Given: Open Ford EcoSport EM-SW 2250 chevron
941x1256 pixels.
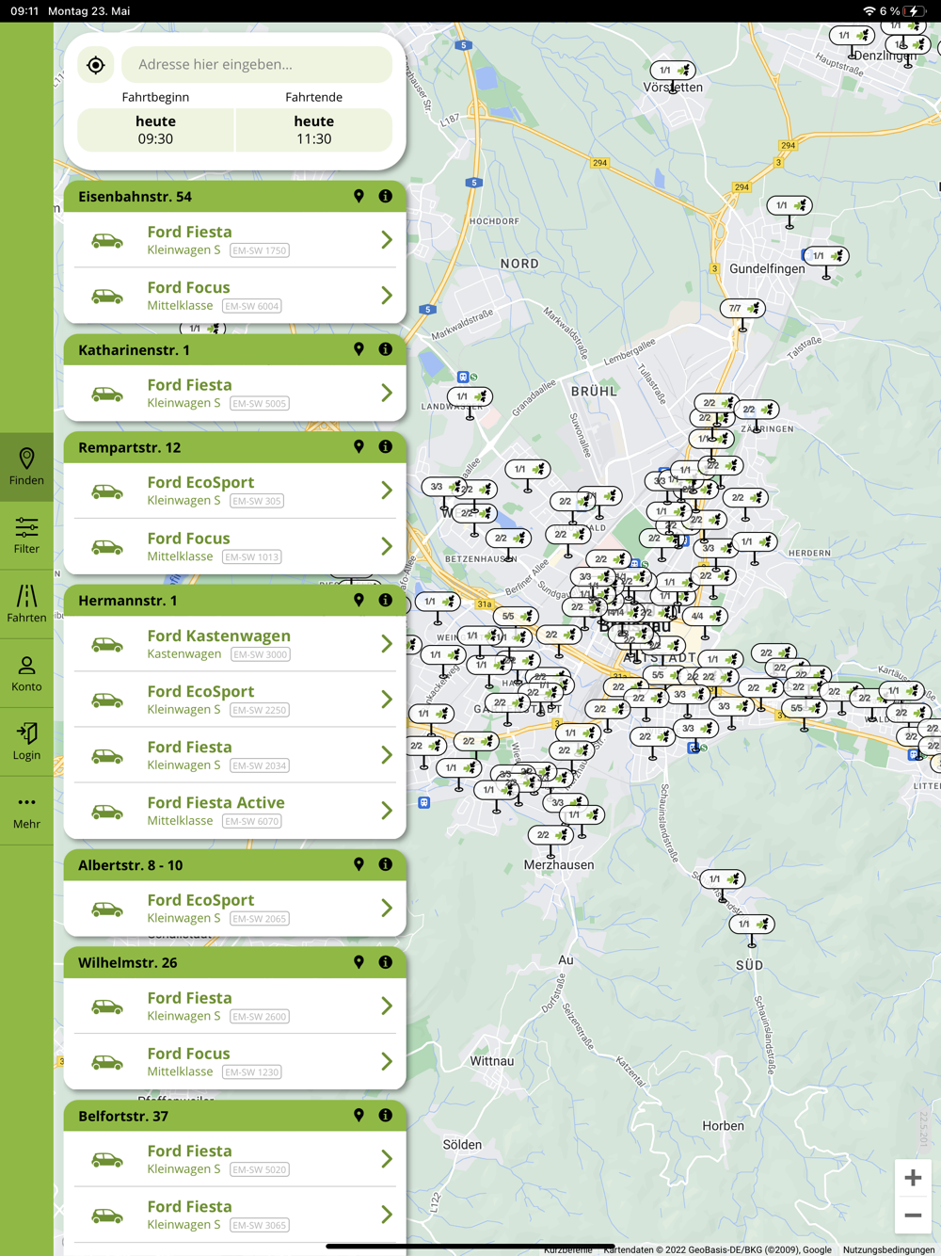Looking at the screenshot, I should (386, 700).
